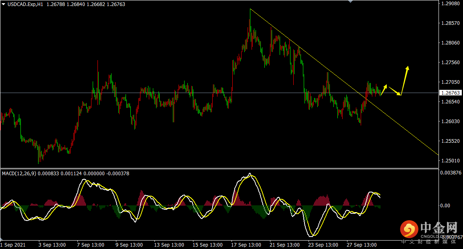Click the 17 Sep 13:00 time label

(246, 245)
